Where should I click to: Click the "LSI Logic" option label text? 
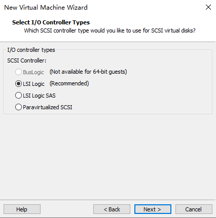pyautogui.click(x=33, y=84)
